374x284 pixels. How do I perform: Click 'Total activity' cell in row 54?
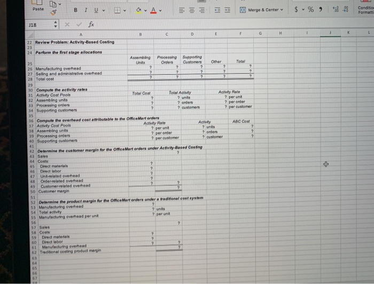pyautogui.click(x=50, y=212)
